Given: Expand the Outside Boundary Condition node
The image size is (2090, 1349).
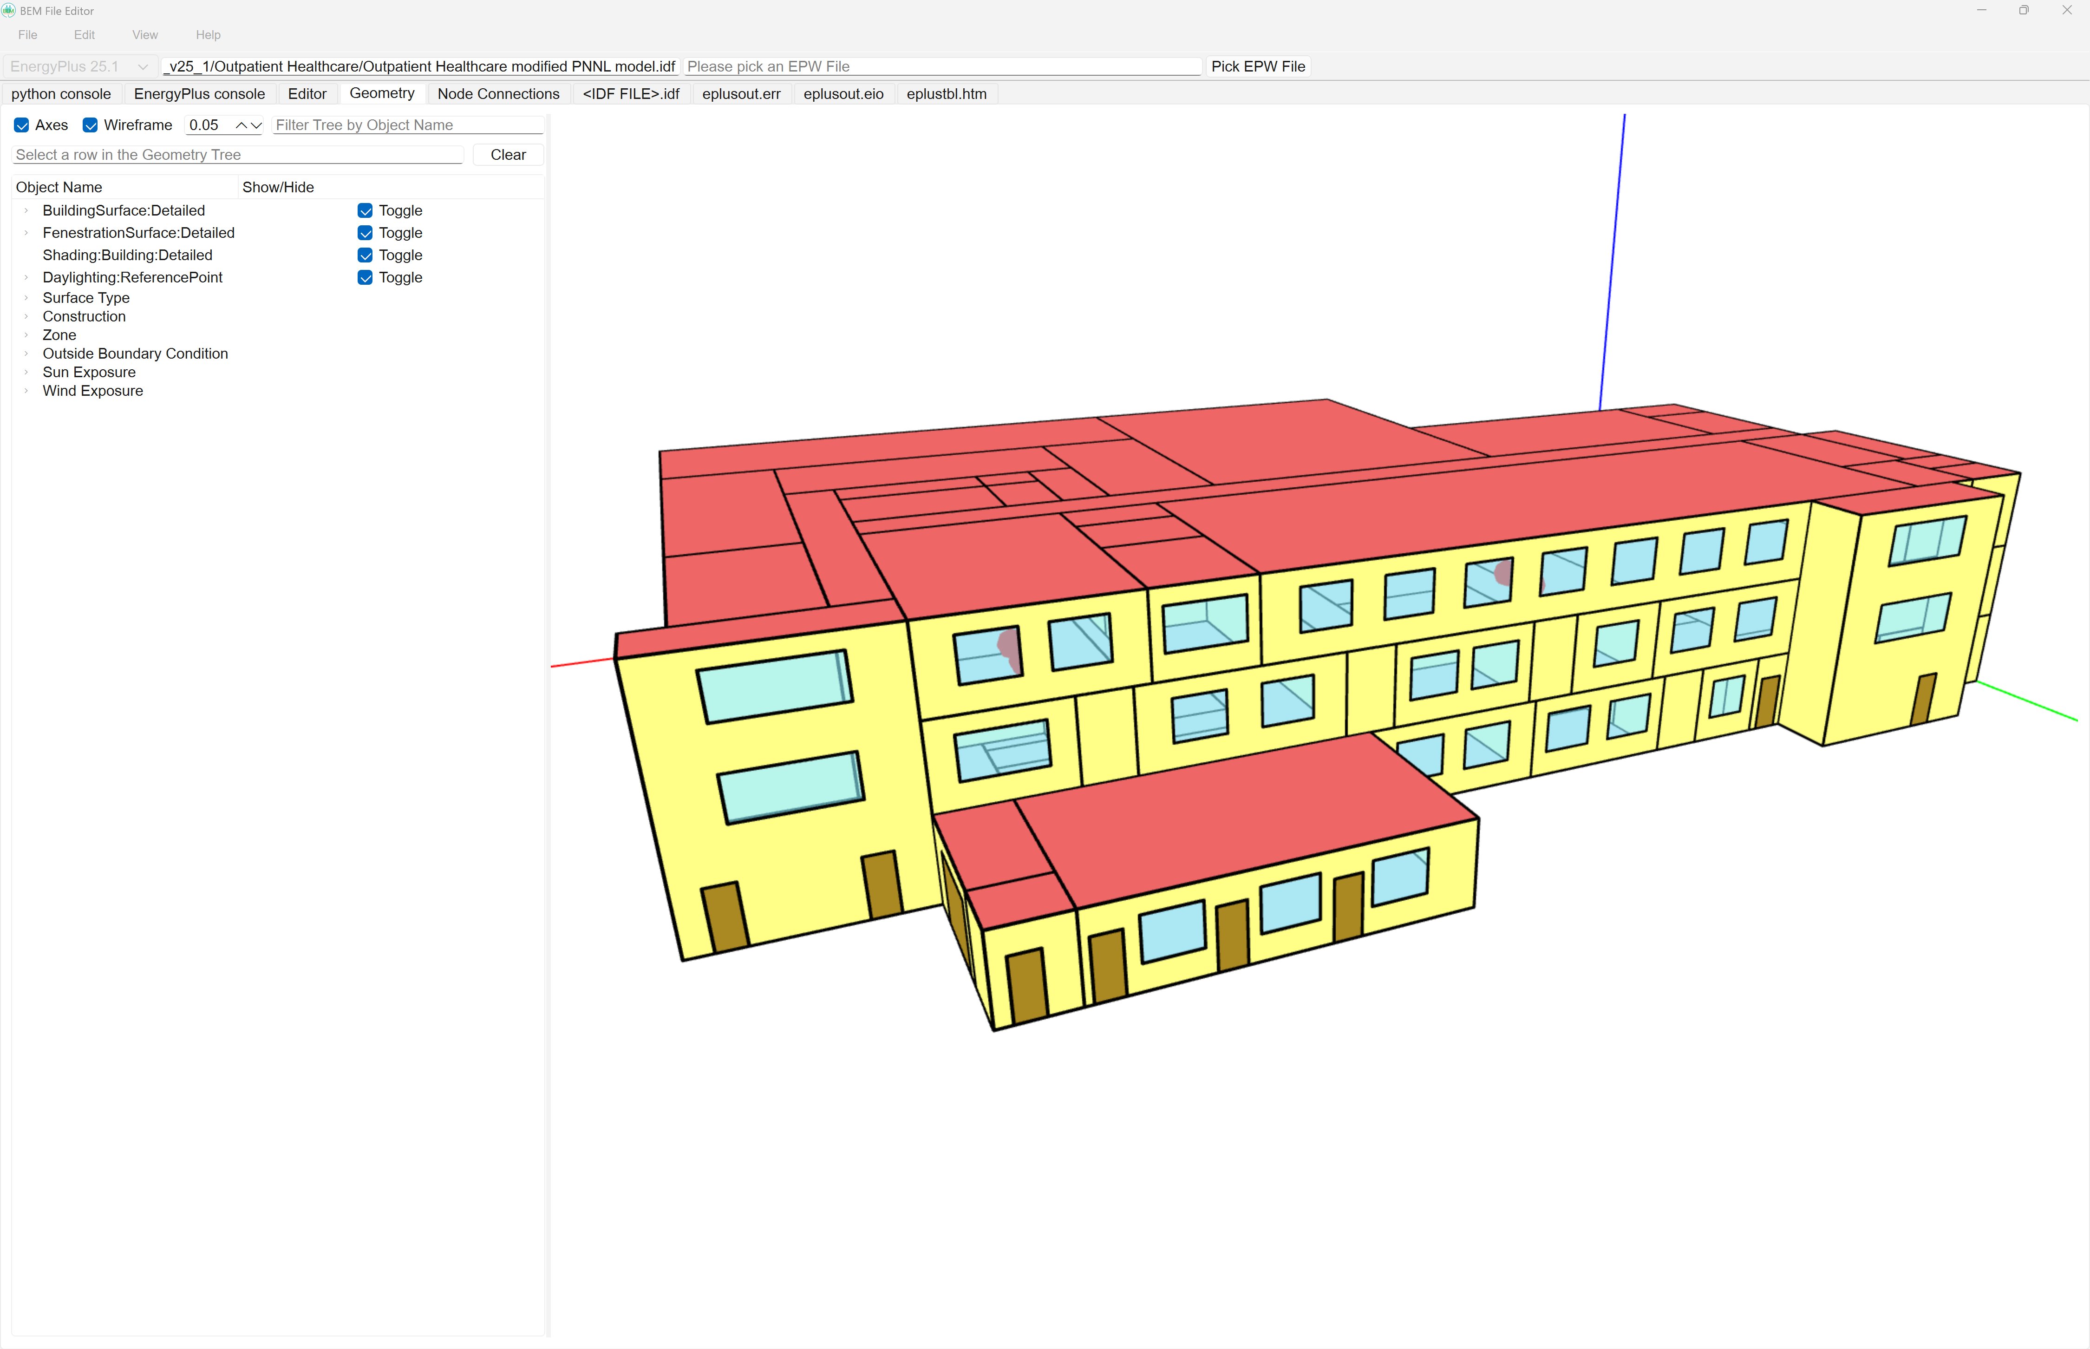Looking at the screenshot, I should 26,354.
